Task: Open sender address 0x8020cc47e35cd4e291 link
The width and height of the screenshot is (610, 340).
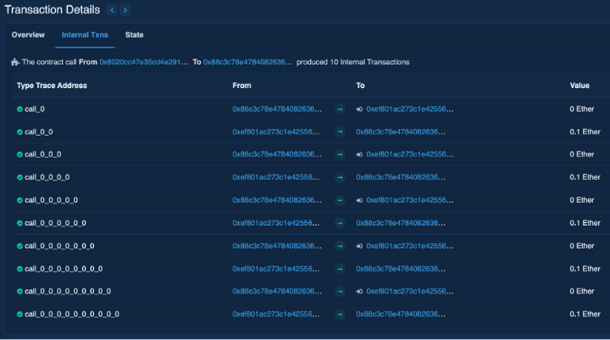Action: pos(143,62)
